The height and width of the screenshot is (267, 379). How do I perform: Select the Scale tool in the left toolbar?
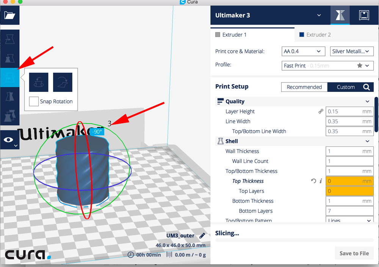(x=10, y=58)
